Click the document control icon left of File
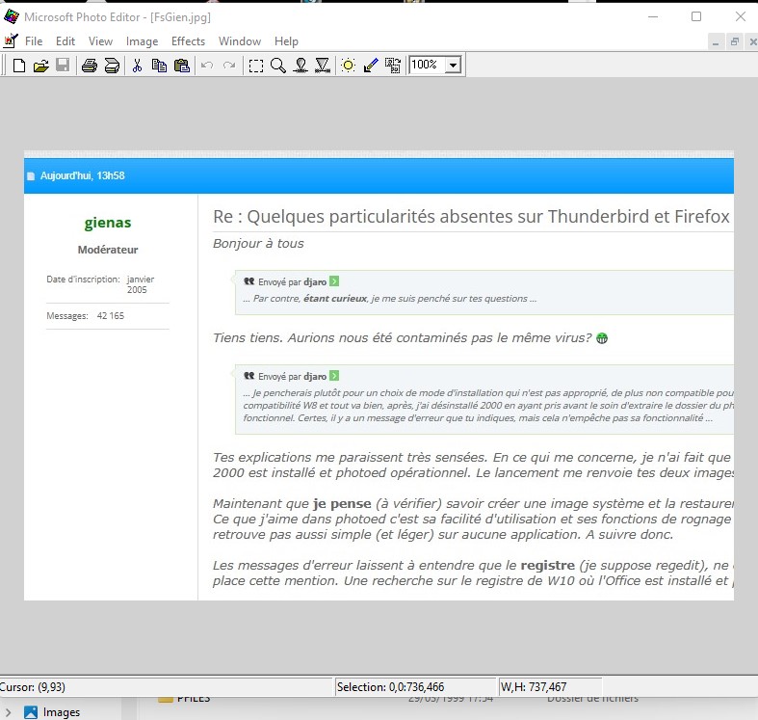The height and width of the screenshot is (720, 758). (11, 41)
